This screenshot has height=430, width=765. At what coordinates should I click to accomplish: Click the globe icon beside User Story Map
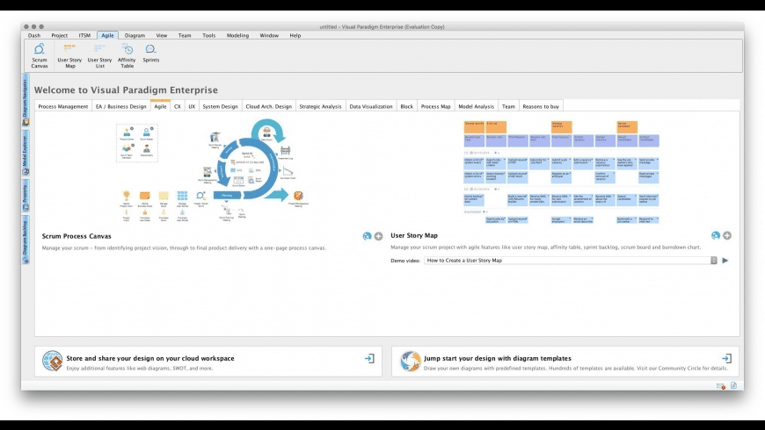716,235
